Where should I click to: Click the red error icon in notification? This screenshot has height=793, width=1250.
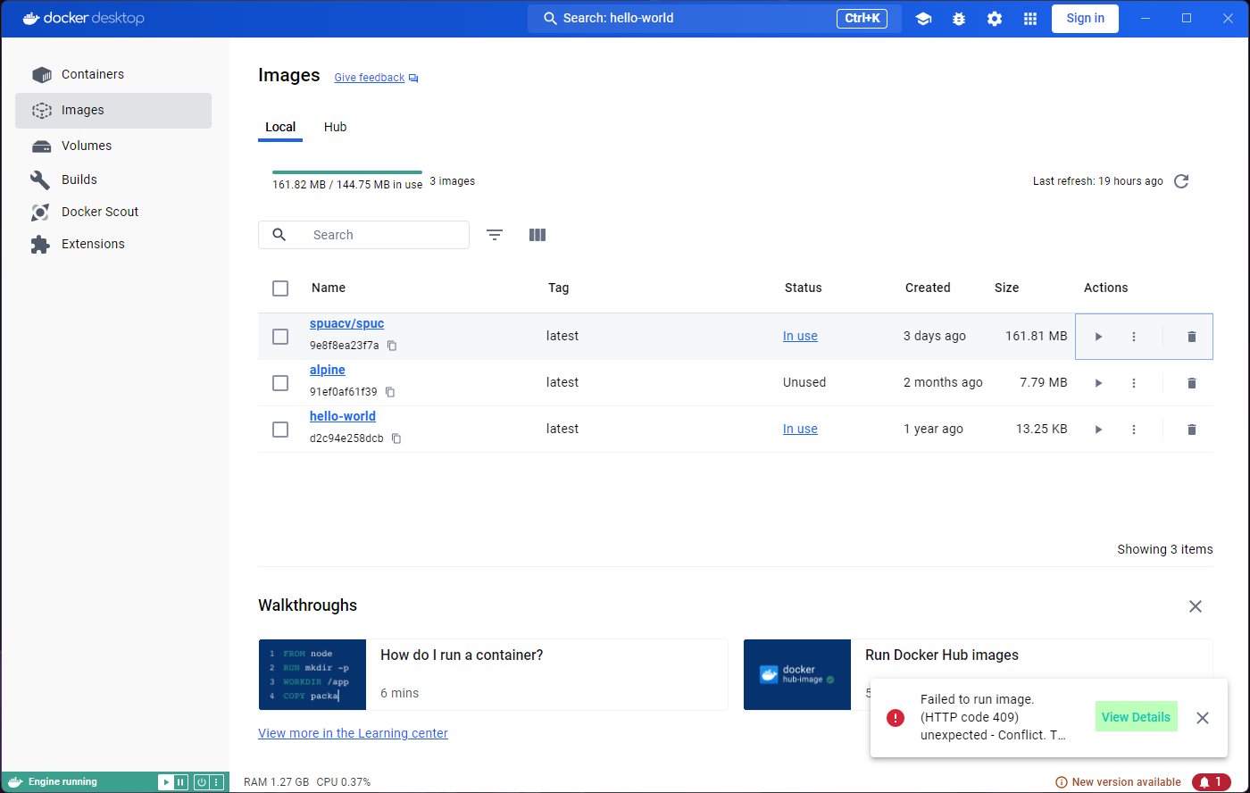(x=896, y=718)
